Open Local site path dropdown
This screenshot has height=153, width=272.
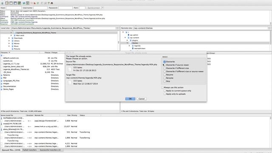tap(118, 28)
